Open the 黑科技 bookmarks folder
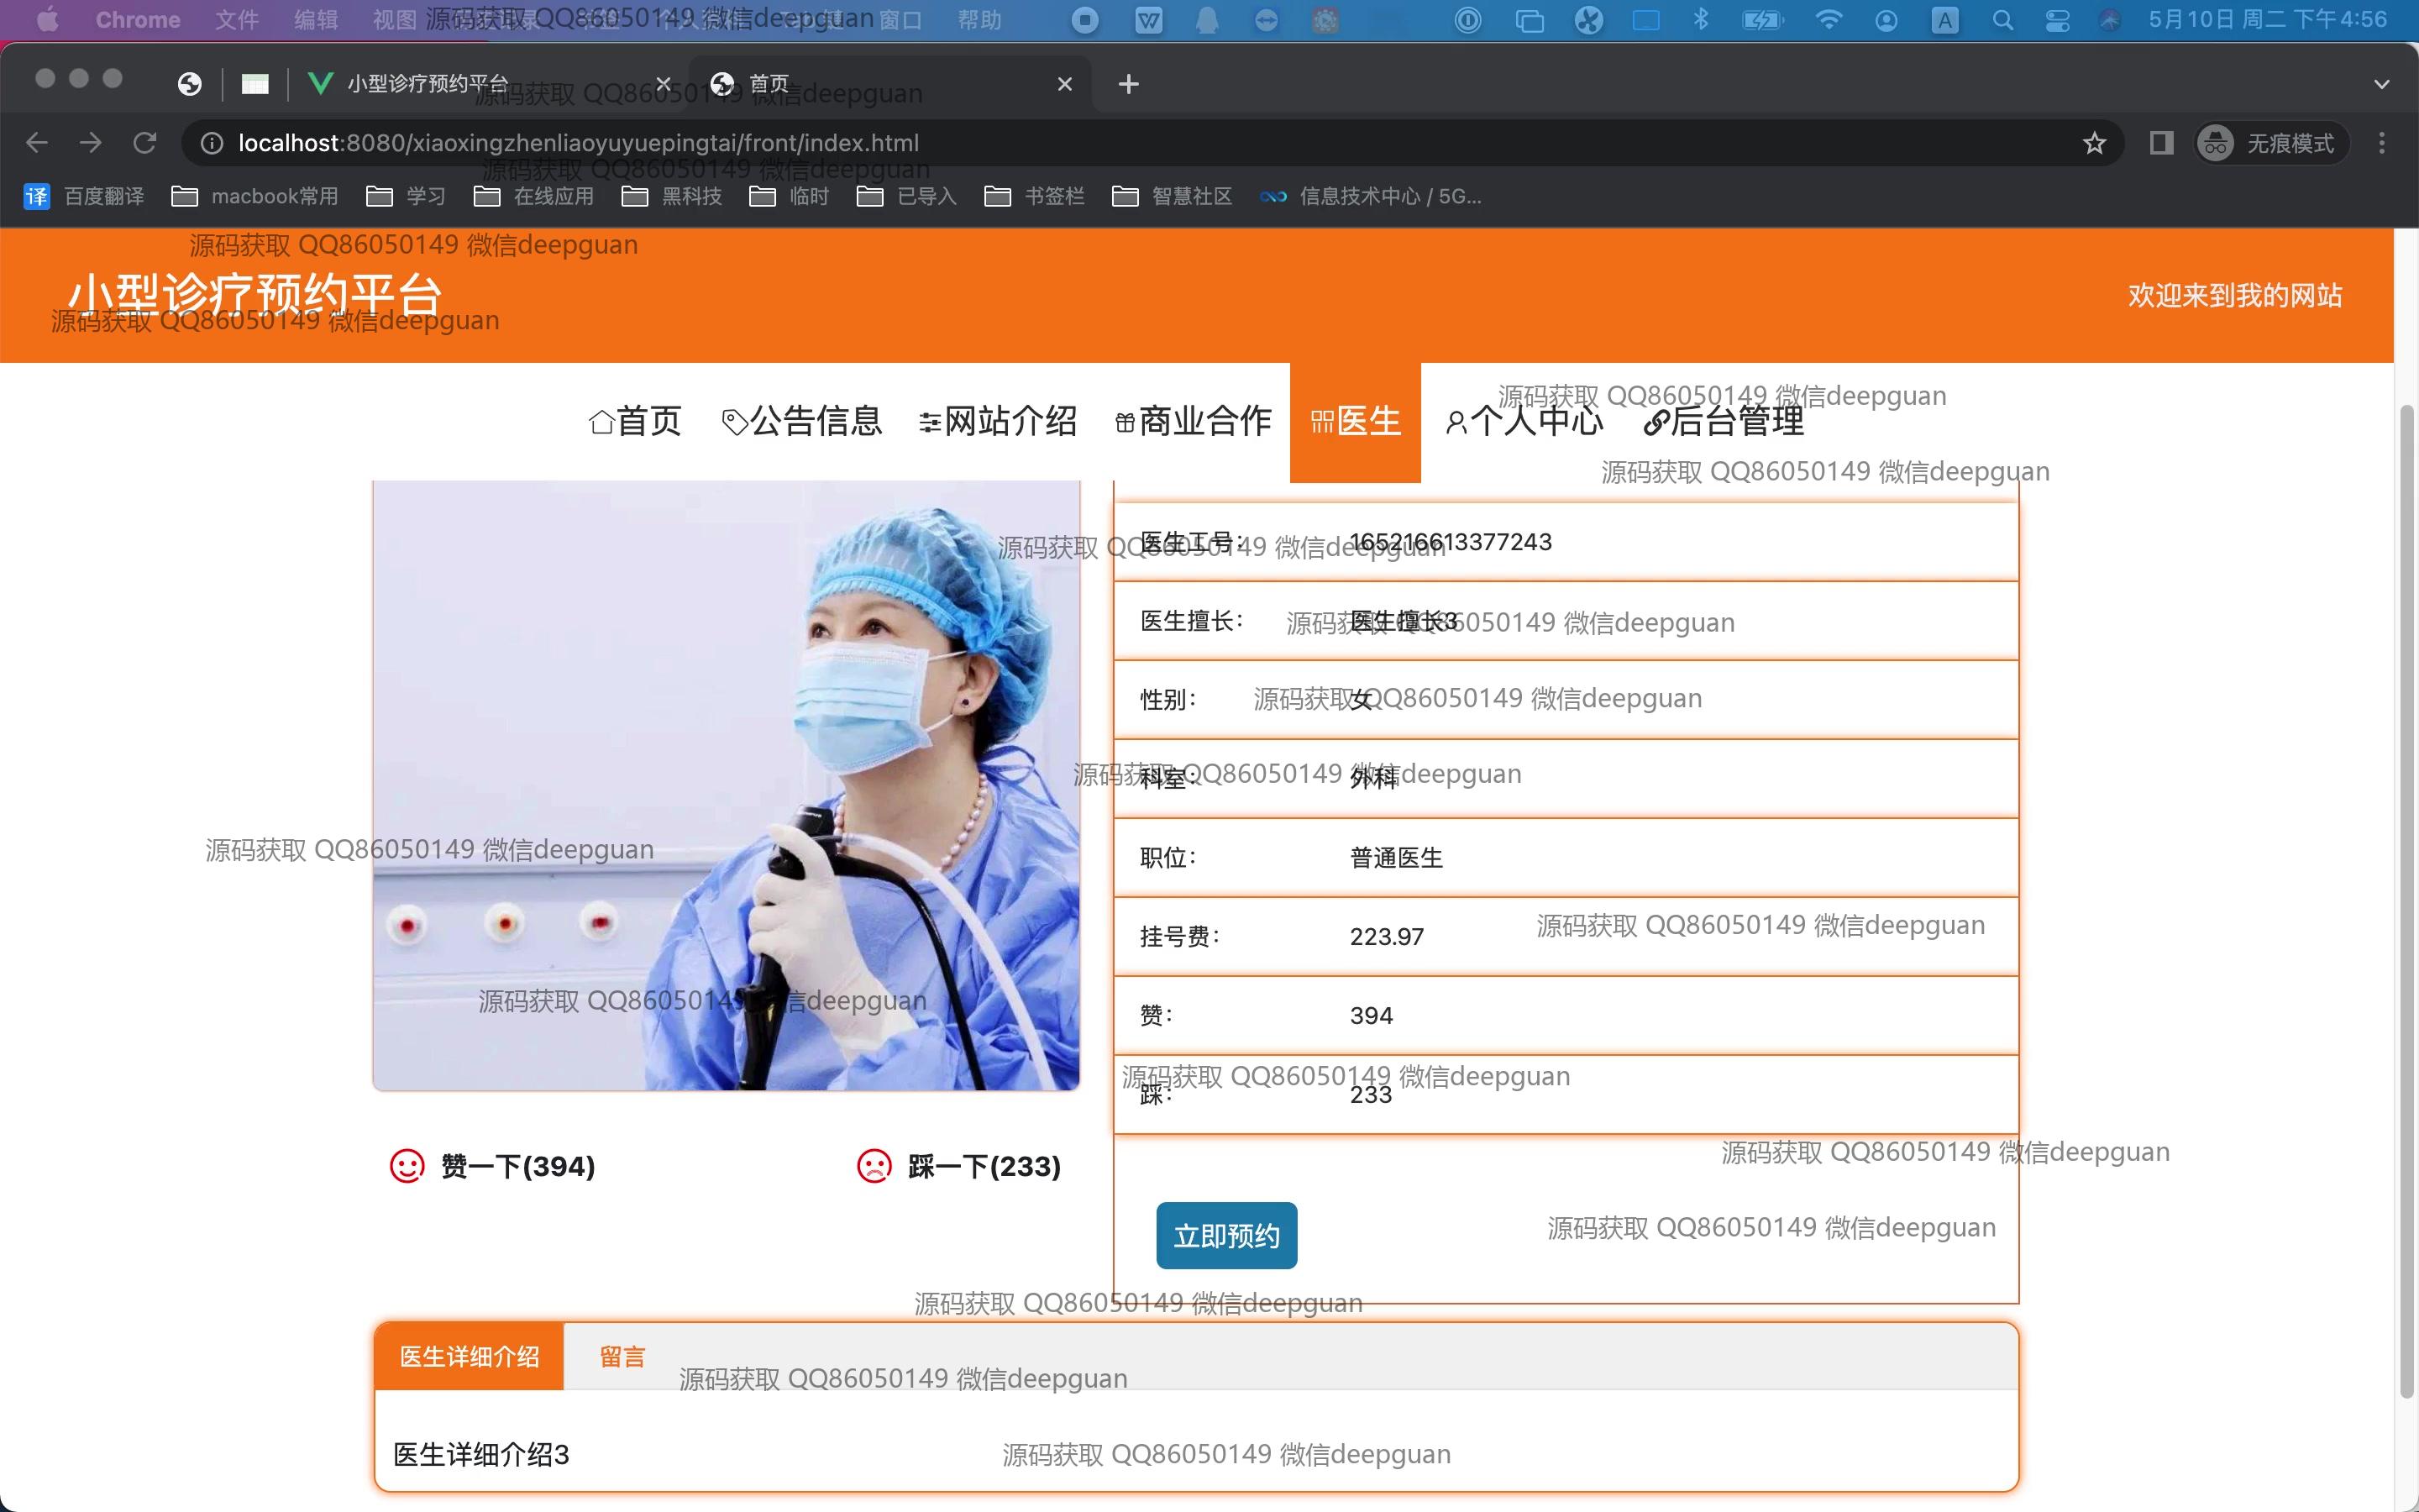This screenshot has width=2419, height=1512. pos(673,196)
